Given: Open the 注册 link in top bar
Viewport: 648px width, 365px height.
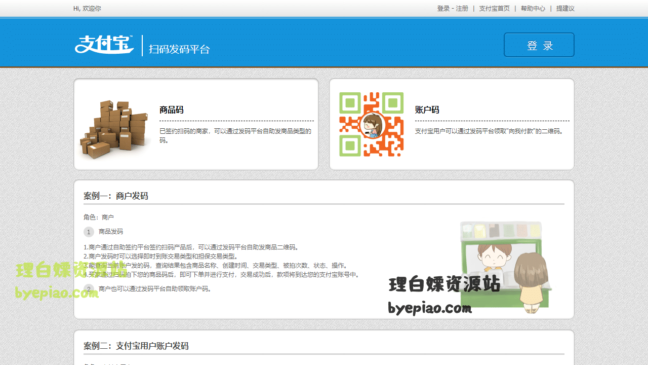Looking at the screenshot, I should click(x=462, y=9).
